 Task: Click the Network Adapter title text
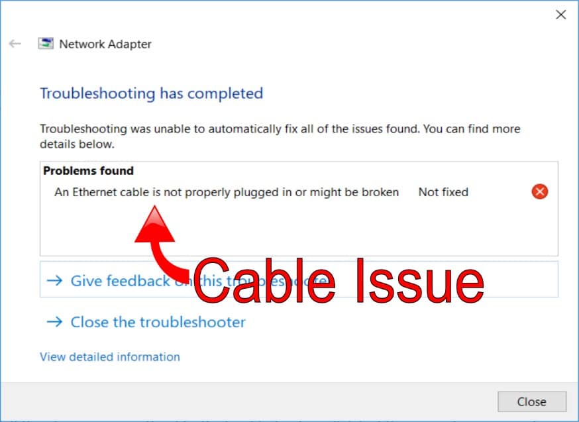tap(105, 44)
